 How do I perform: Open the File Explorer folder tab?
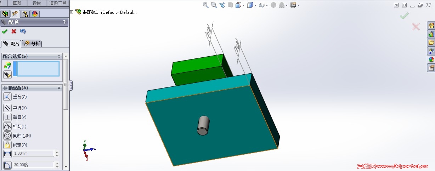431,42
